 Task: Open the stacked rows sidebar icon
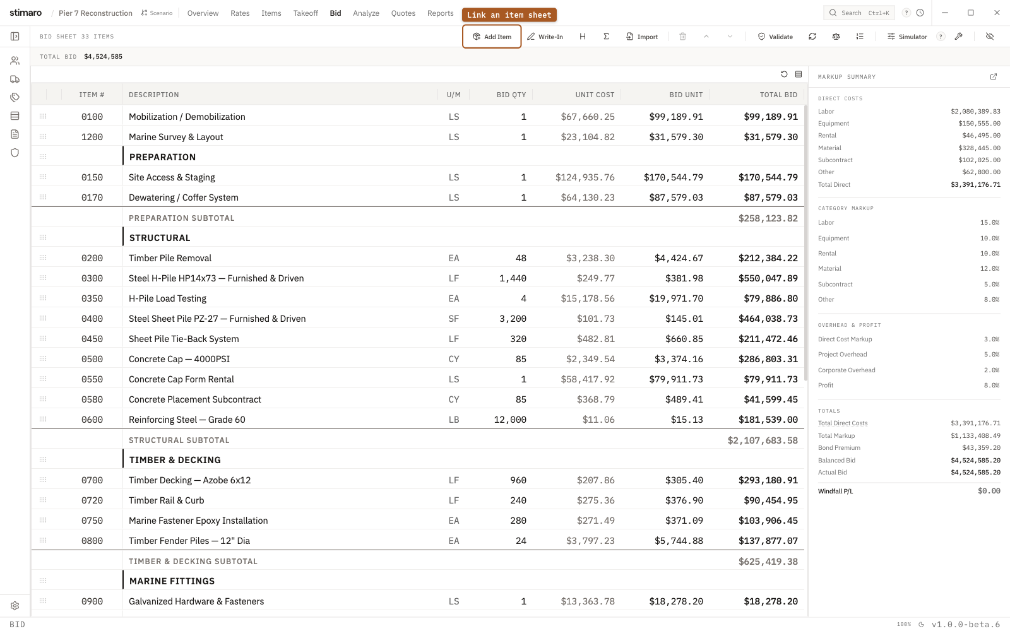15,115
